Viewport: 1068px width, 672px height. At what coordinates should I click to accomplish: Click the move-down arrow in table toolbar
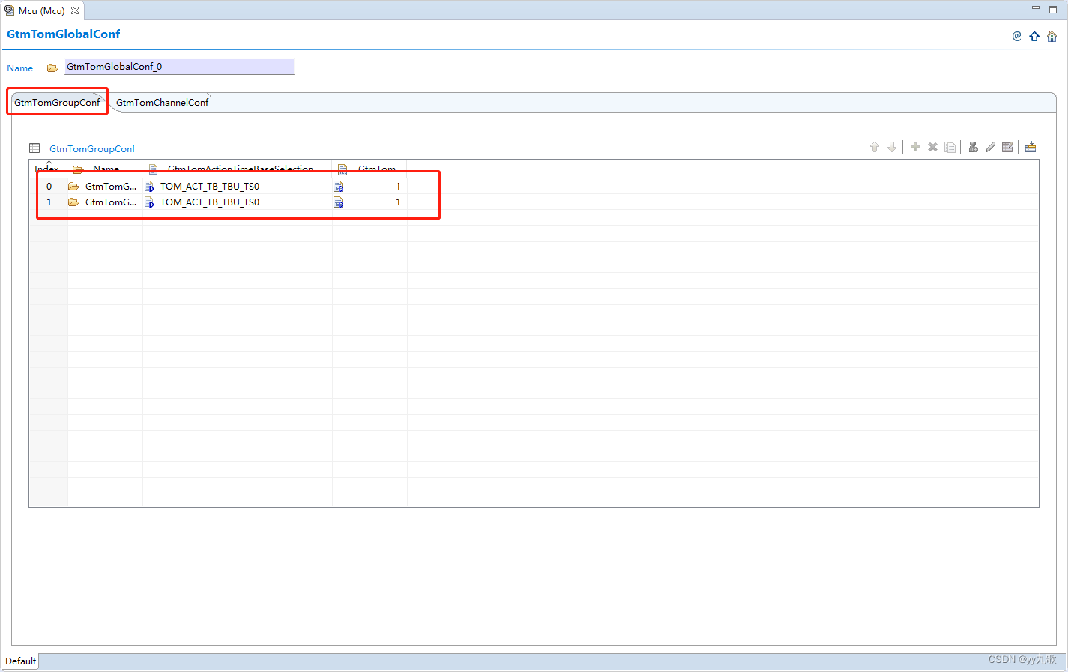(x=892, y=148)
